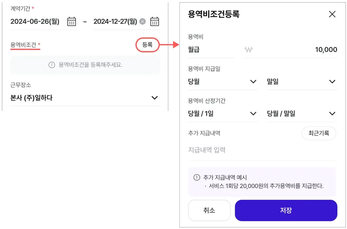Open the 말일 payment day dropdown

tap(302, 82)
